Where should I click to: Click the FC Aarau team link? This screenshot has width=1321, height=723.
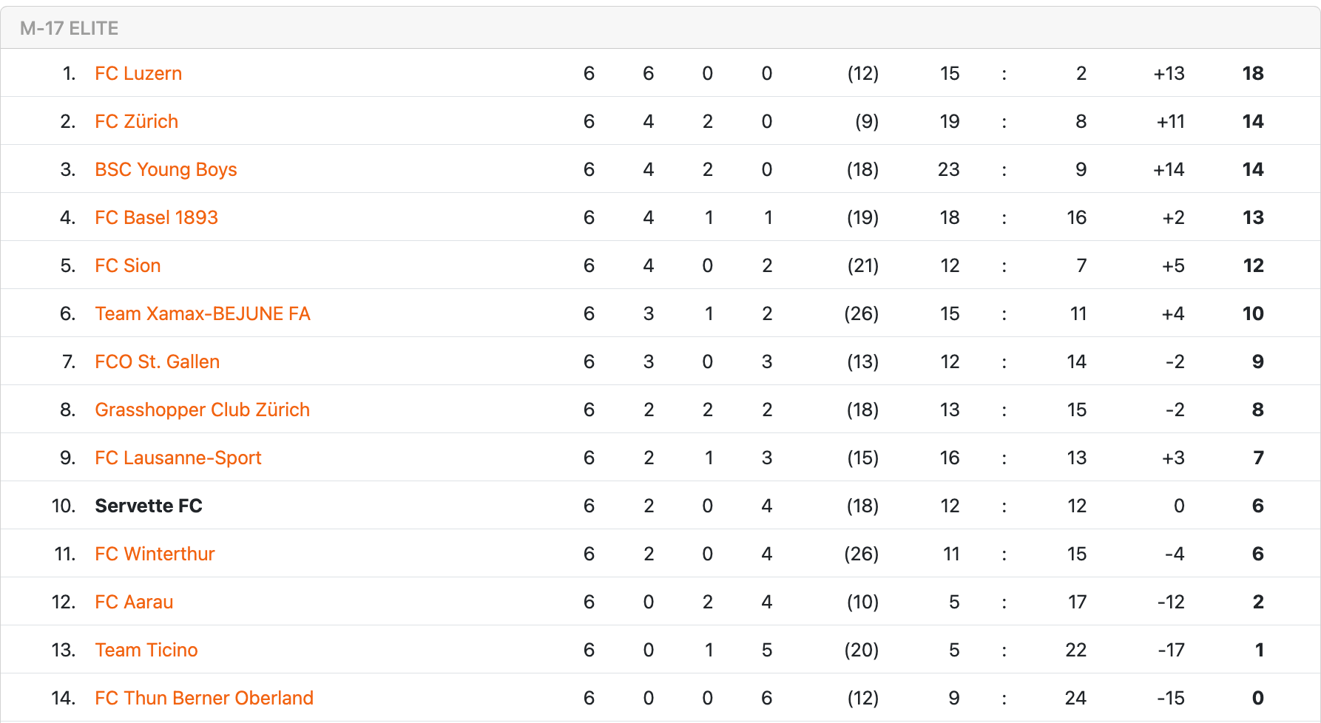134,602
